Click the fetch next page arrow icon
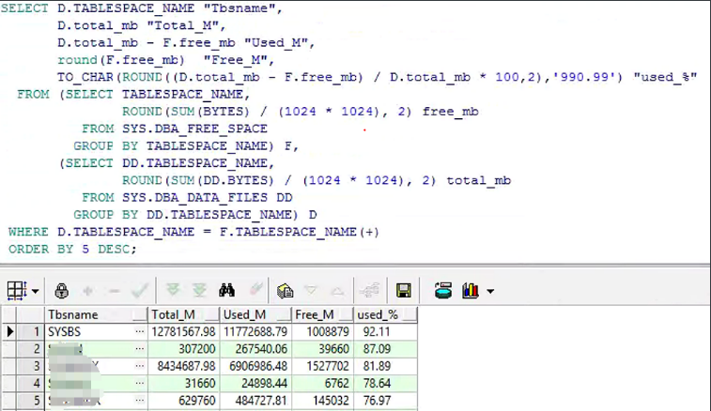 (x=172, y=290)
